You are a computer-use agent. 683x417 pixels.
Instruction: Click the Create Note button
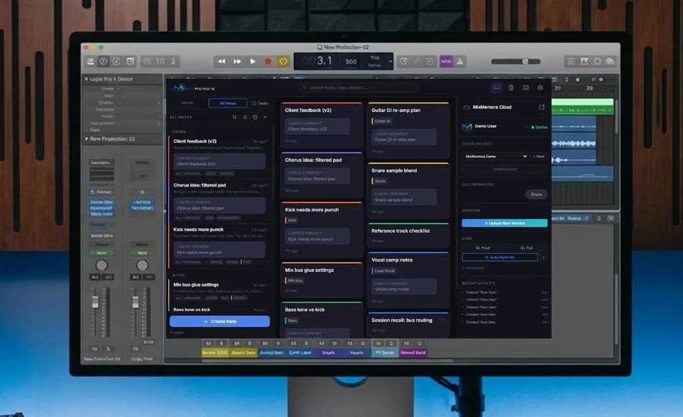219,321
